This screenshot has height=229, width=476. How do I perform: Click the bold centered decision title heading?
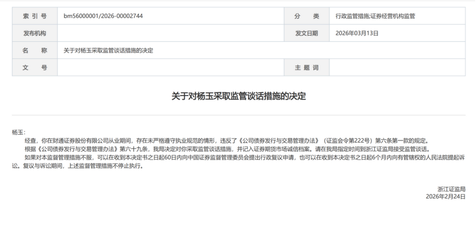[238, 96]
